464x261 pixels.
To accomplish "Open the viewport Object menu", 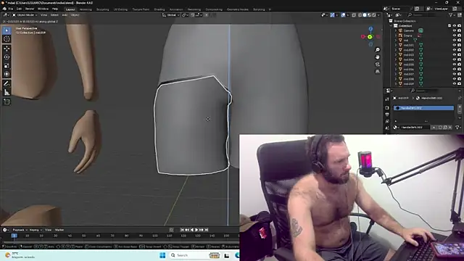I will pos(75,15).
